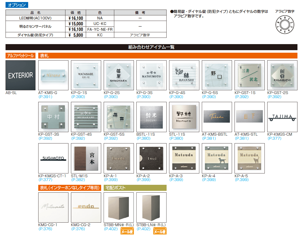The width and height of the screenshot is (305, 238).
Task: Select the BSTL-11S 鈴木 nameplate image
Action: pyautogui.click(x=151, y=117)
